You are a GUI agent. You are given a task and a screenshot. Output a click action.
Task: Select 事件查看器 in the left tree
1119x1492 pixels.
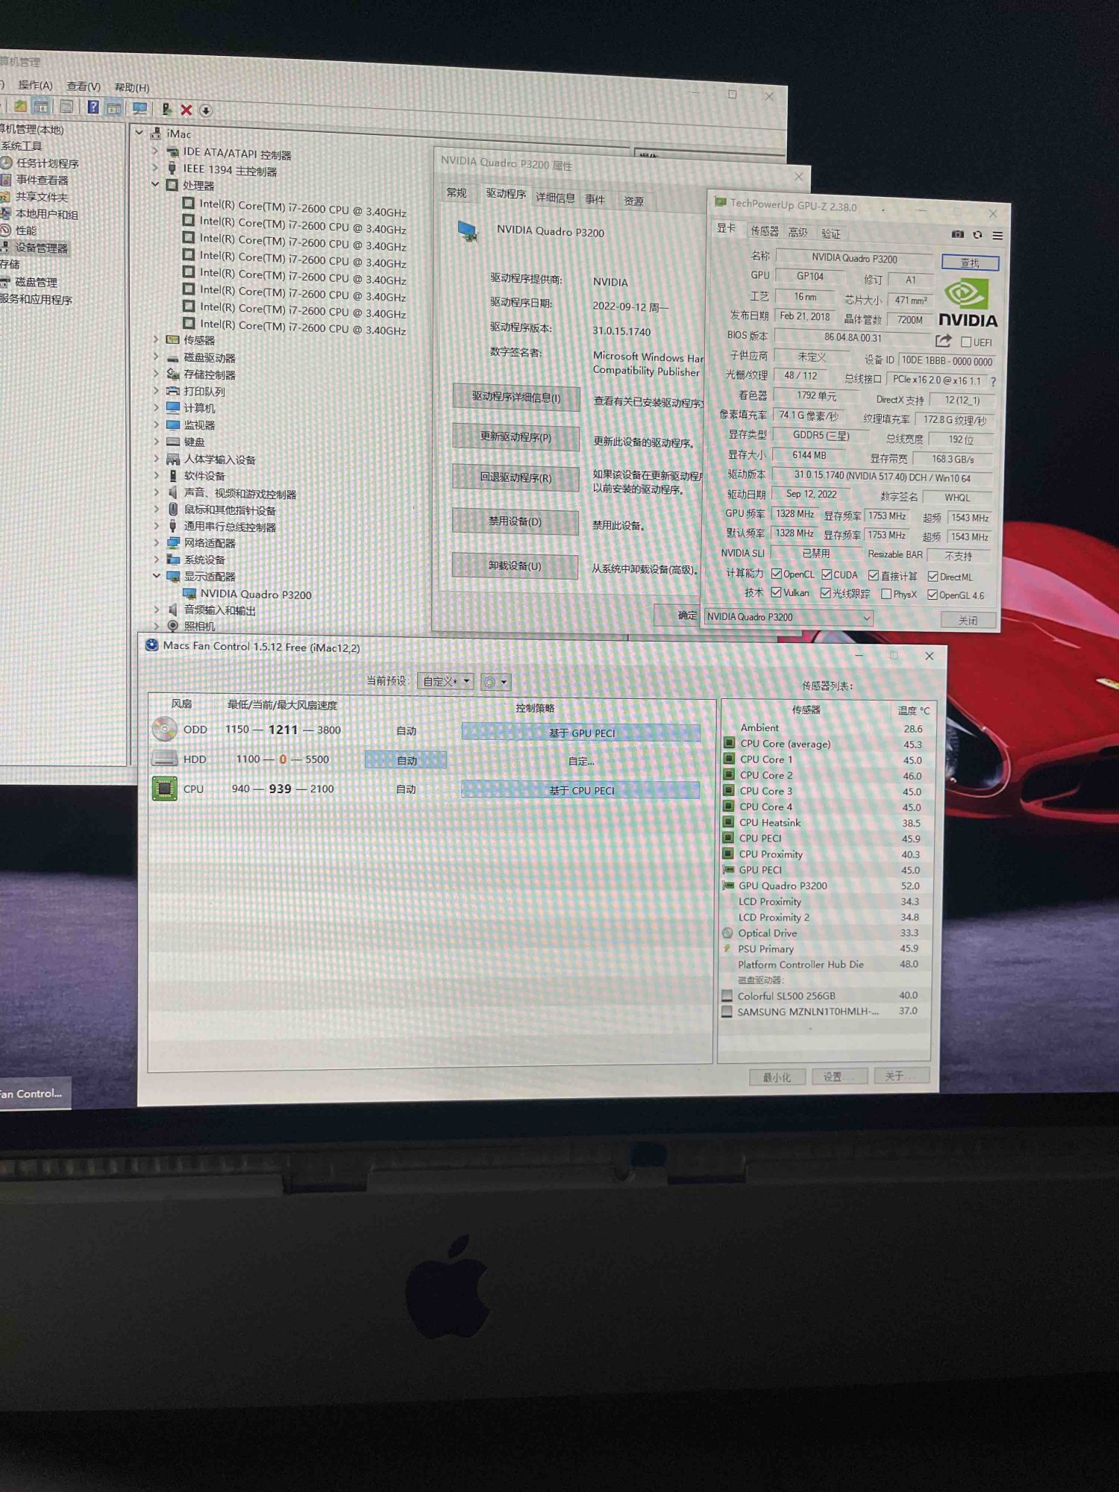[42, 180]
